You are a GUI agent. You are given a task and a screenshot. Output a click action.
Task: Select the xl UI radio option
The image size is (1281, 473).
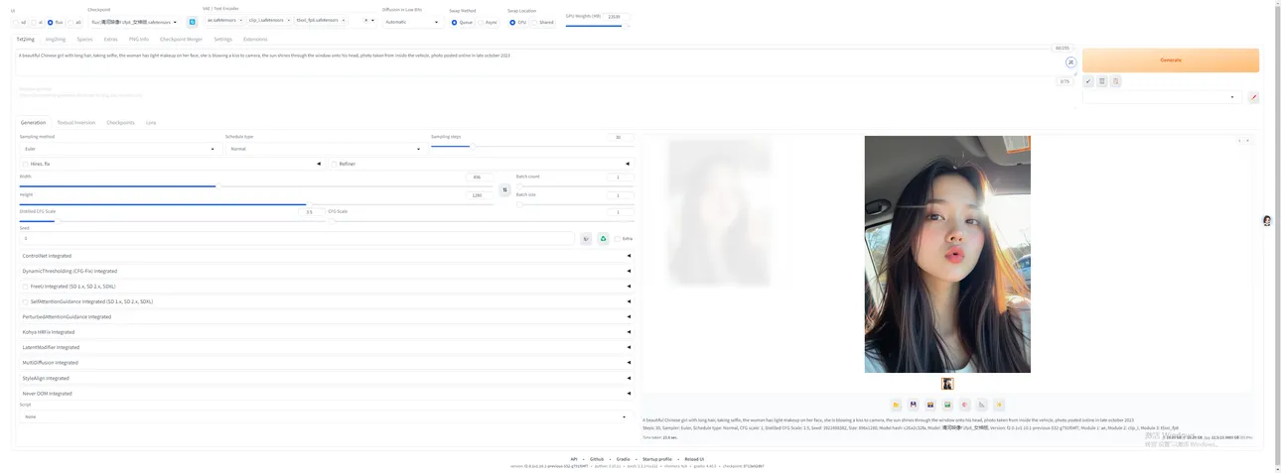click(33, 22)
